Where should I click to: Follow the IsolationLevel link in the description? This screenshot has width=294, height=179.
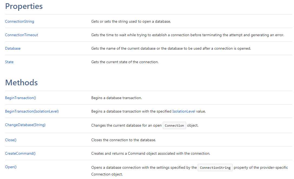click(x=184, y=112)
